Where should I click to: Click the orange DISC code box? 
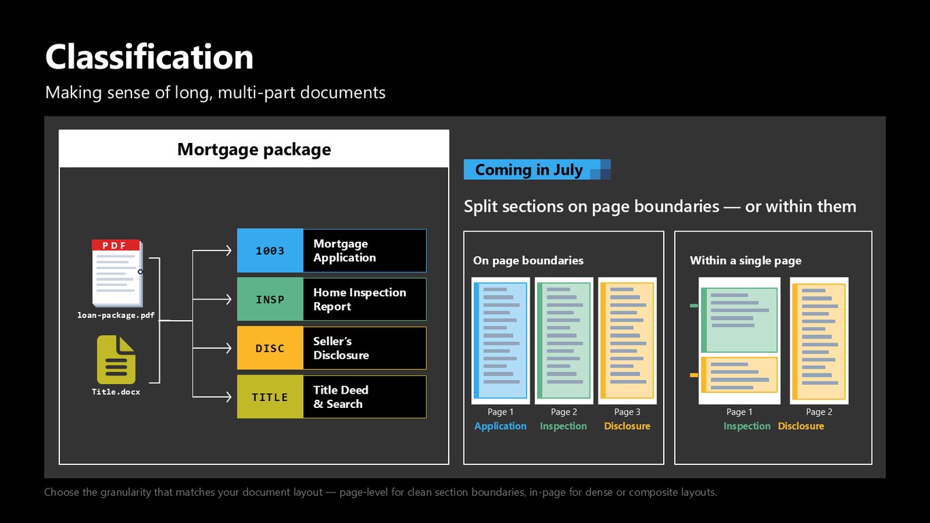(x=270, y=348)
